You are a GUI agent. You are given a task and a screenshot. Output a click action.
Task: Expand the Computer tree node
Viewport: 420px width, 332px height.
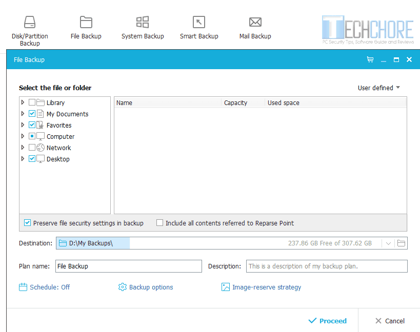[23, 136]
